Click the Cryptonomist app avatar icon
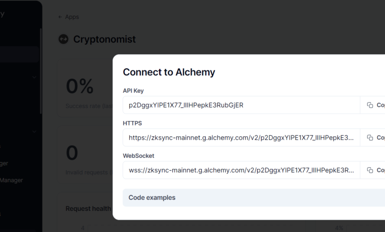 pos(63,39)
